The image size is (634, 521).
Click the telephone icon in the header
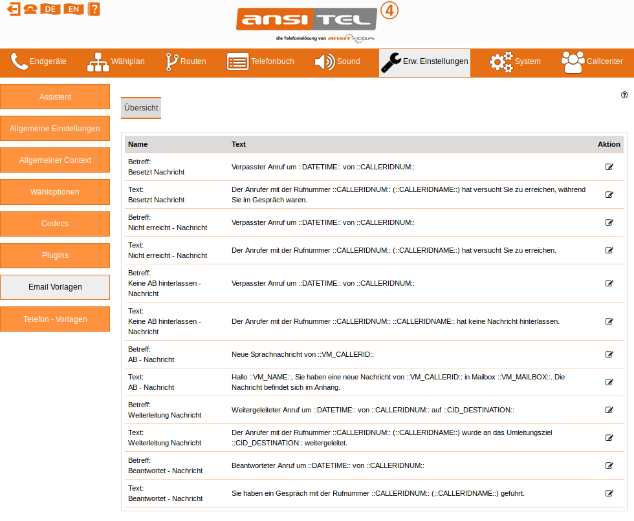[30, 9]
